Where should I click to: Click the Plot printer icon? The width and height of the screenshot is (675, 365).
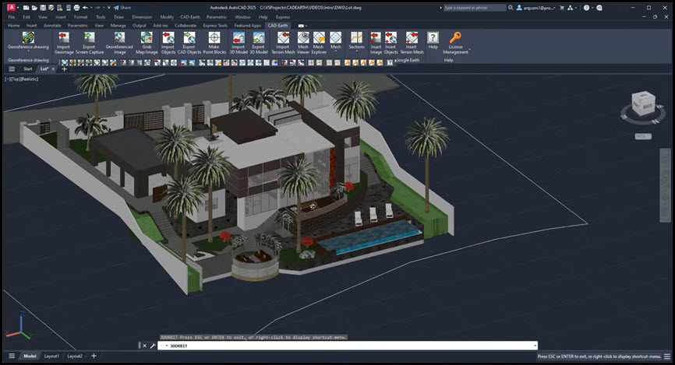point(76,8)
